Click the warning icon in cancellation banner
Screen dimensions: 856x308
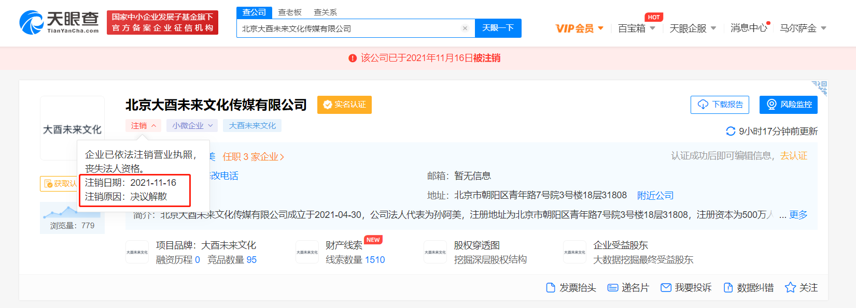(353, 58)
